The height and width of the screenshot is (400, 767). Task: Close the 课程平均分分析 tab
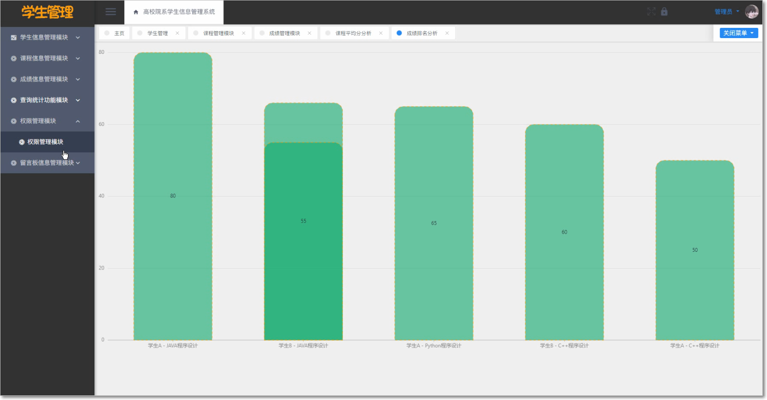coord(381,33)
